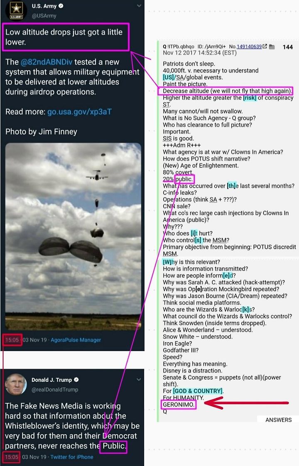Click the highlighted GERONIMO text
The image size is (299, 466).
(x=178, y=405)
